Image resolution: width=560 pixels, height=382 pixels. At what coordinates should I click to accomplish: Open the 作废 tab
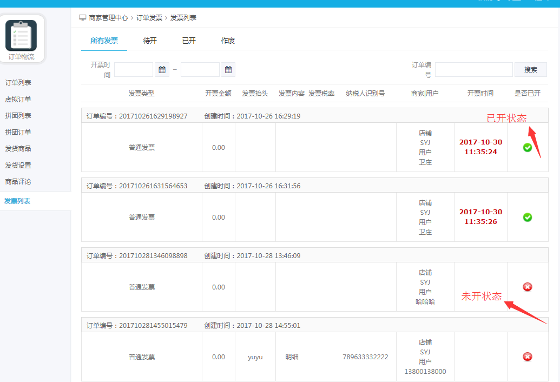[x=228, y=41]
